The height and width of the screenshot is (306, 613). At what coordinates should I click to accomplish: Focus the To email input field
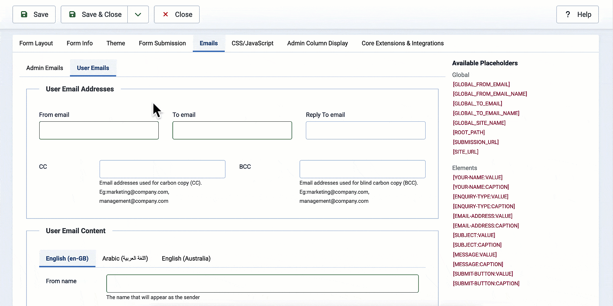coord(232,130)
